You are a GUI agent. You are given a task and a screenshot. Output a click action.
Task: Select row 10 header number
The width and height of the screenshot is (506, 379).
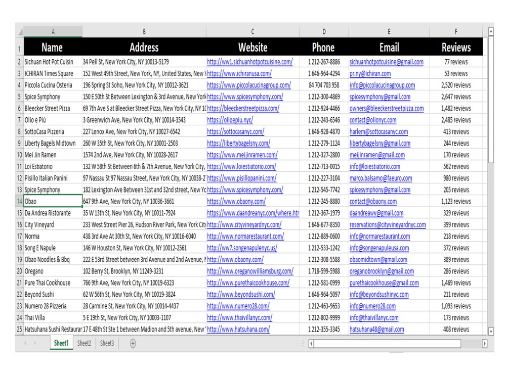(19, 155)
